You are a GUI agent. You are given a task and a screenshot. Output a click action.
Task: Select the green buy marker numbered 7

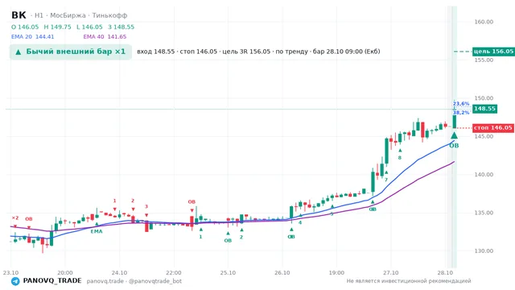(386, 180)
